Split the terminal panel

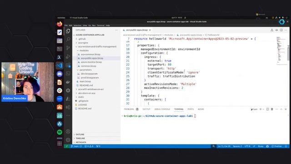click(x=267, y=109)
